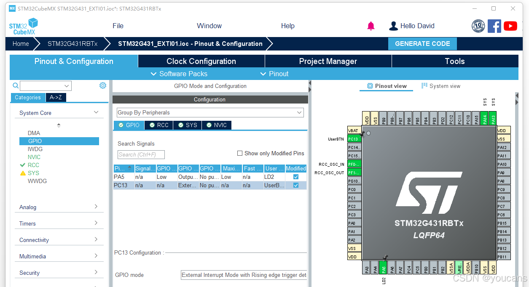
Task: Select DMA in System Core list
Action: click(x=34, y=133)
